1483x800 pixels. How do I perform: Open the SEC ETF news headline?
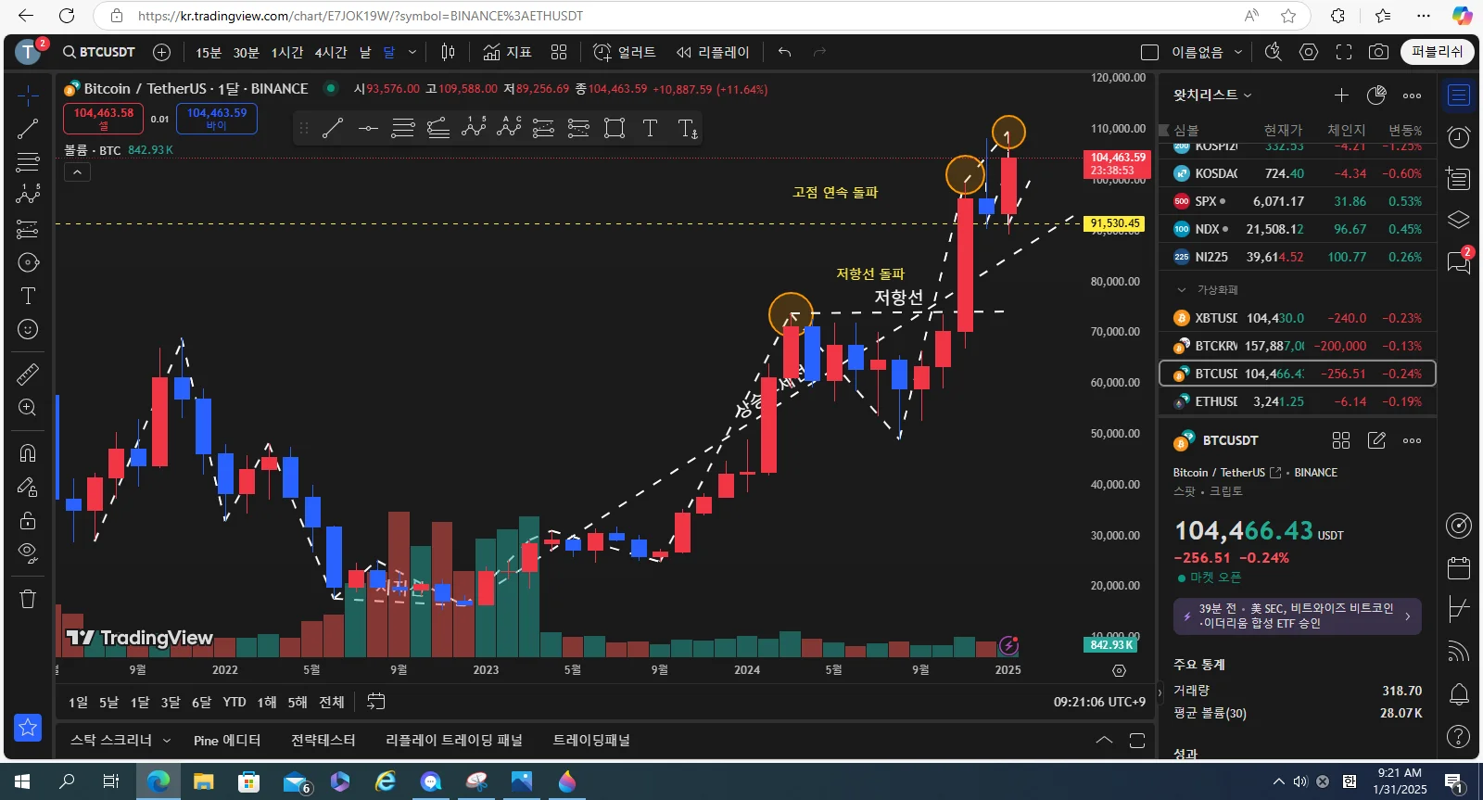(1297, 616)
